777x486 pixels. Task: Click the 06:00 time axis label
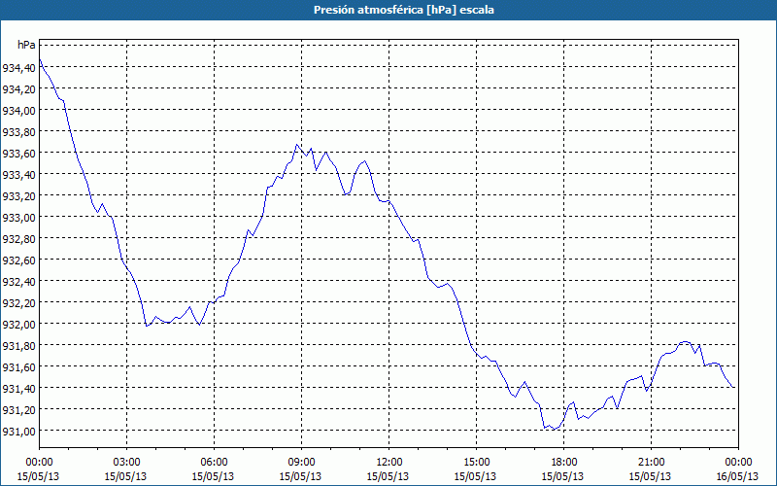214,463
